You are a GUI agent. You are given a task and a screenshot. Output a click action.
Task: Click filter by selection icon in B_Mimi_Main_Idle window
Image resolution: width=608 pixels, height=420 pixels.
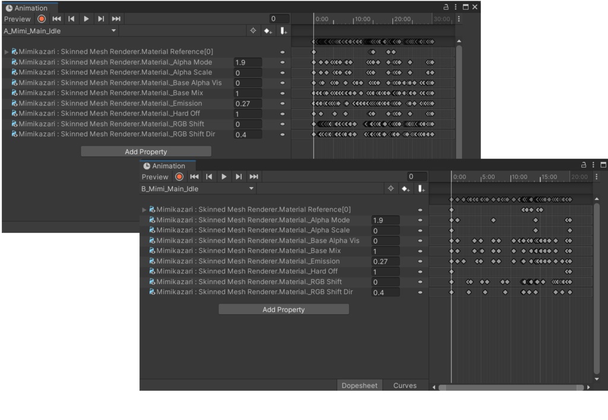click(x=391, y=188)
